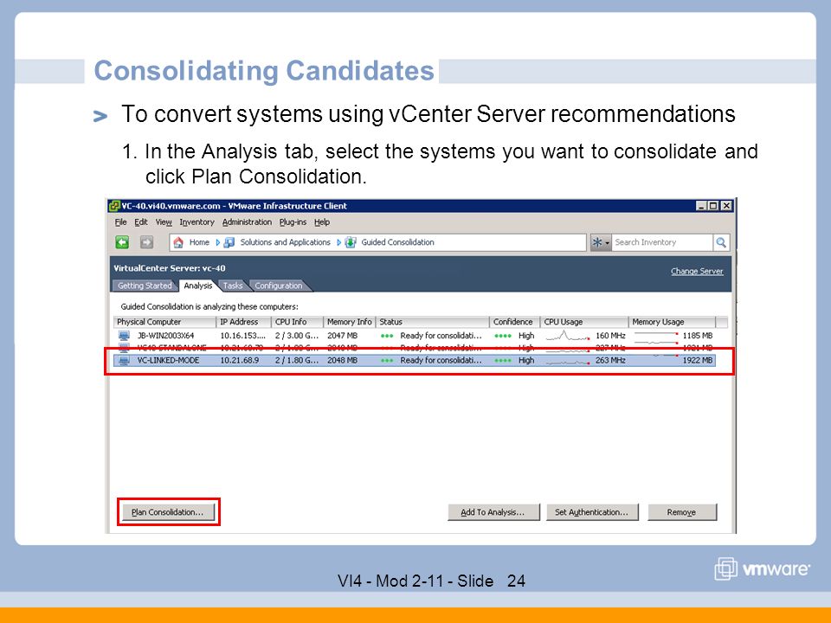Sort by the CPU Info column header
Image resolution: width=831 pixels, height=623 pixels.
pyautogui.click(x=297, y=322)
